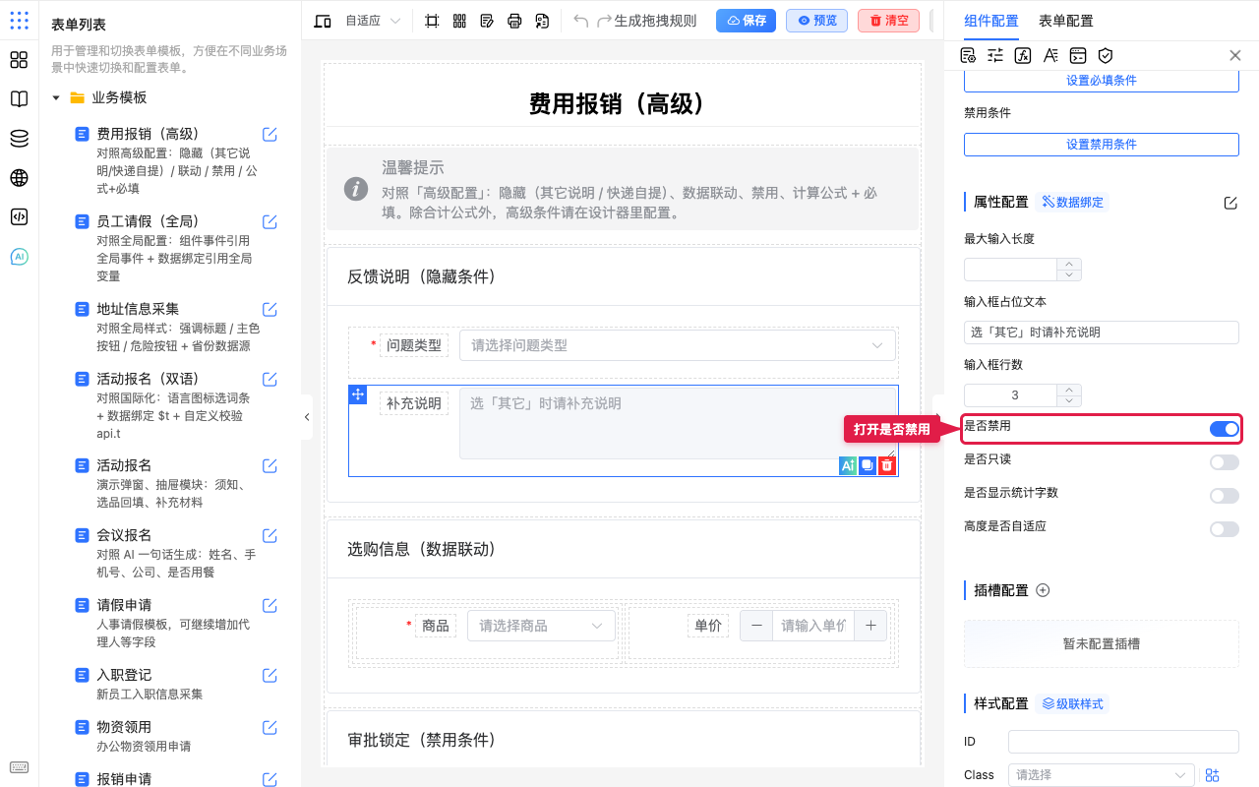Image resolution: width=1259 pixels, height=787 pixels.
Task: Open the code file icon in the left sidebar
Action: click(x=19, y=217)
